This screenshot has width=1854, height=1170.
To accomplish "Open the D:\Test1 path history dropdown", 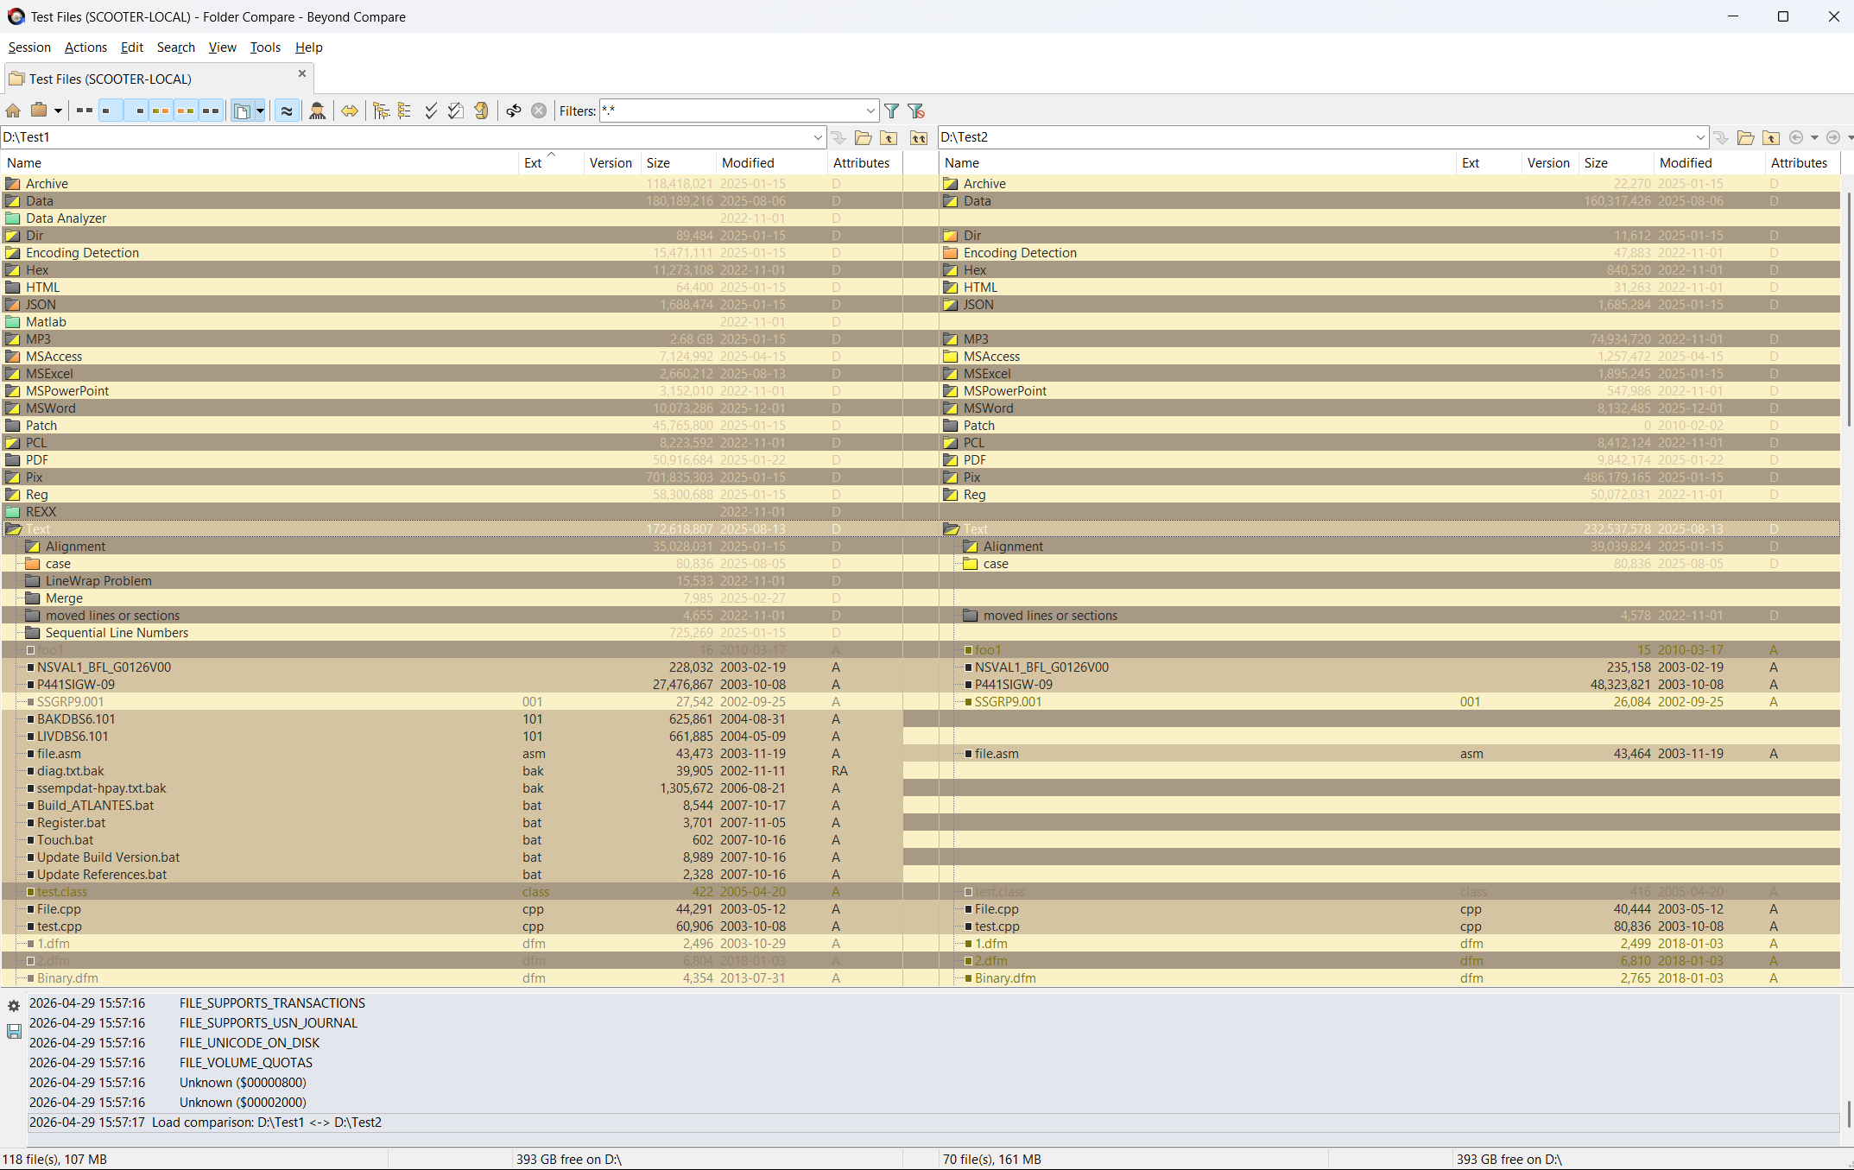I will 817,137.
